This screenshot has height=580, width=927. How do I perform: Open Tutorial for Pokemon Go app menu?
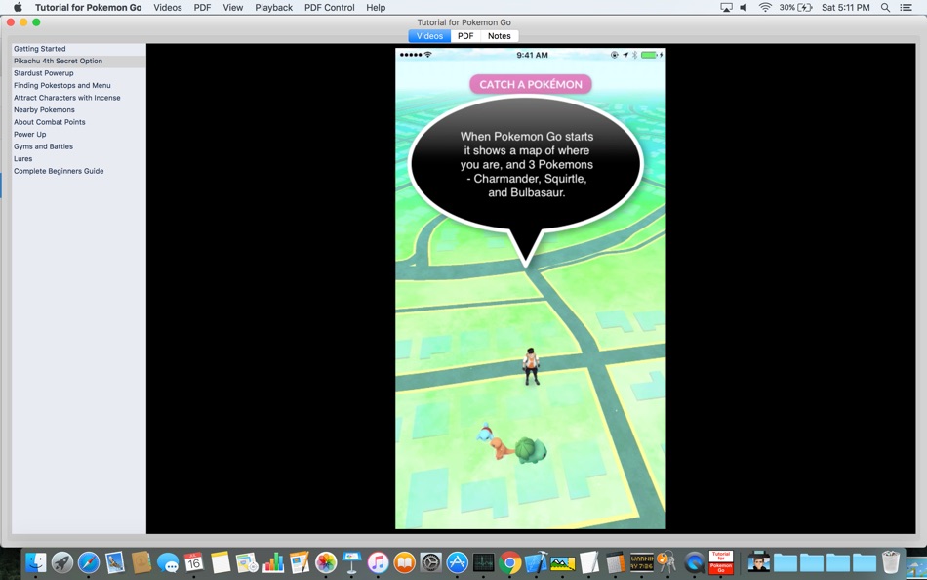[x=88, y=7]
